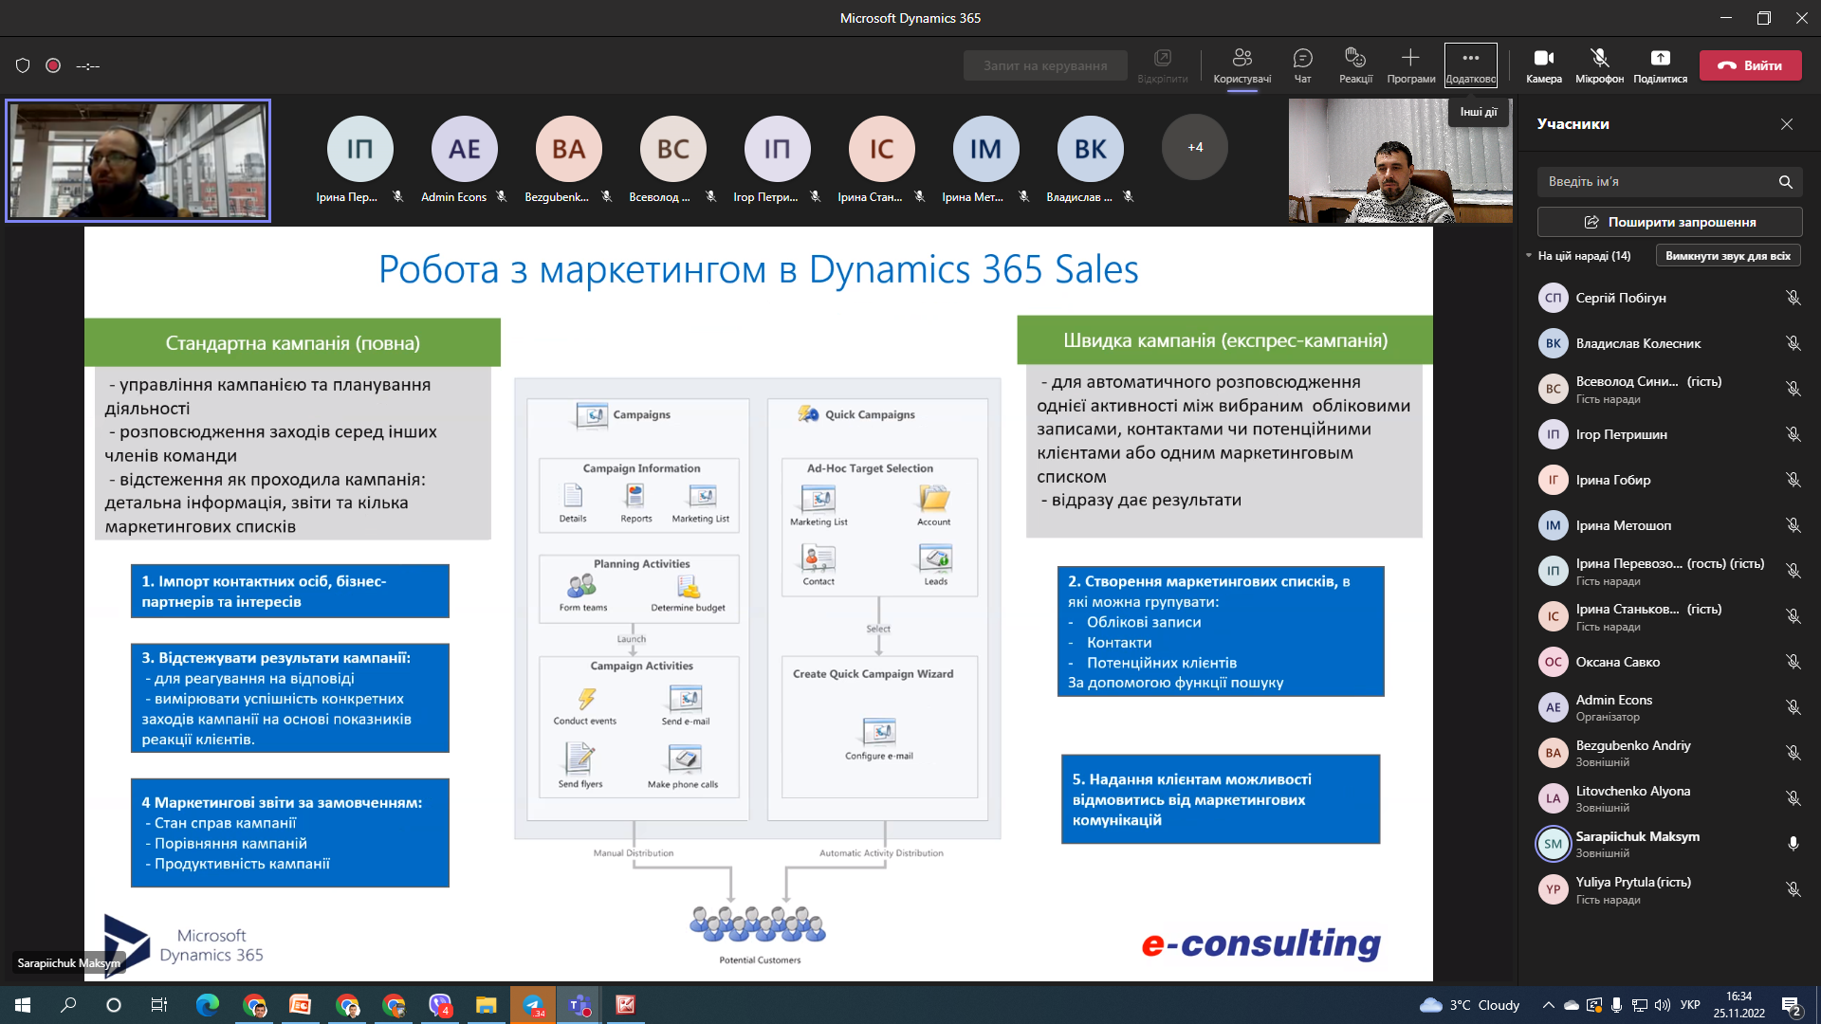Click the recording indicator icon
The width and height of the screenshot is (1821, 1024).
(x=53, y=65)
